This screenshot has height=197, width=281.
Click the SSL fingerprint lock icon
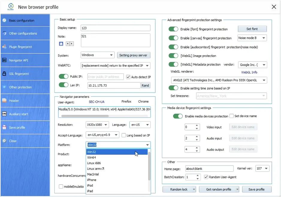click(4, 74)
